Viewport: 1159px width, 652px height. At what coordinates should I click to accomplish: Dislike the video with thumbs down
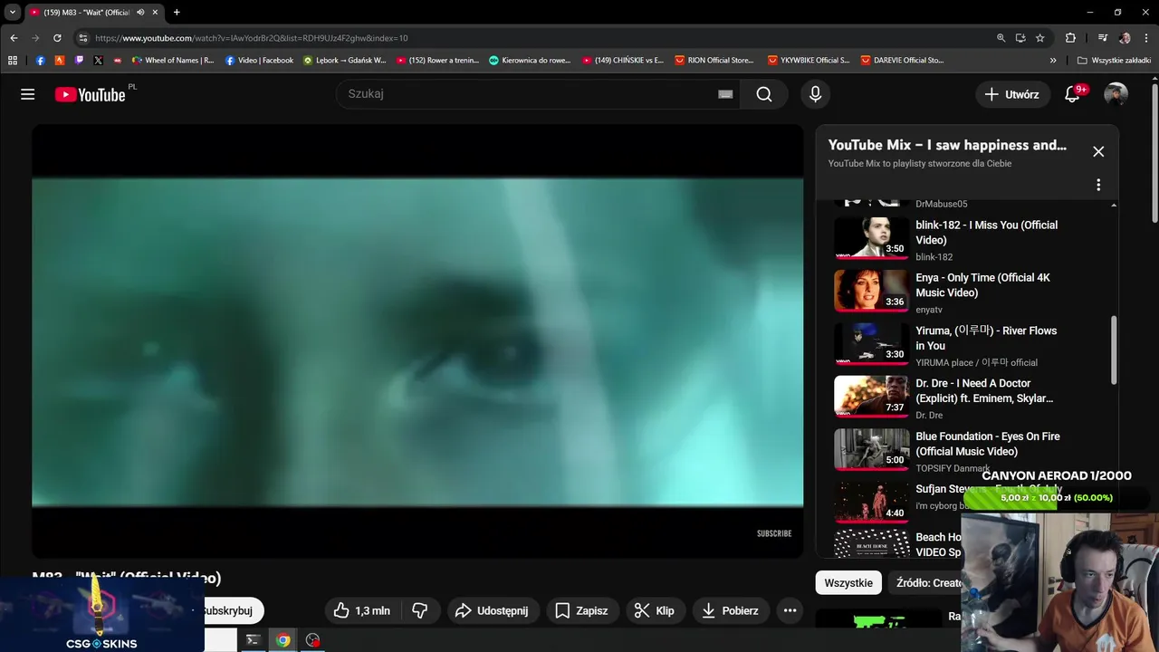pos(420,610)
